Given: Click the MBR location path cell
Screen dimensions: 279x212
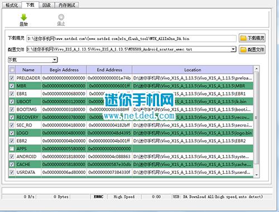Looking at the screenshot, I should 193,86.
